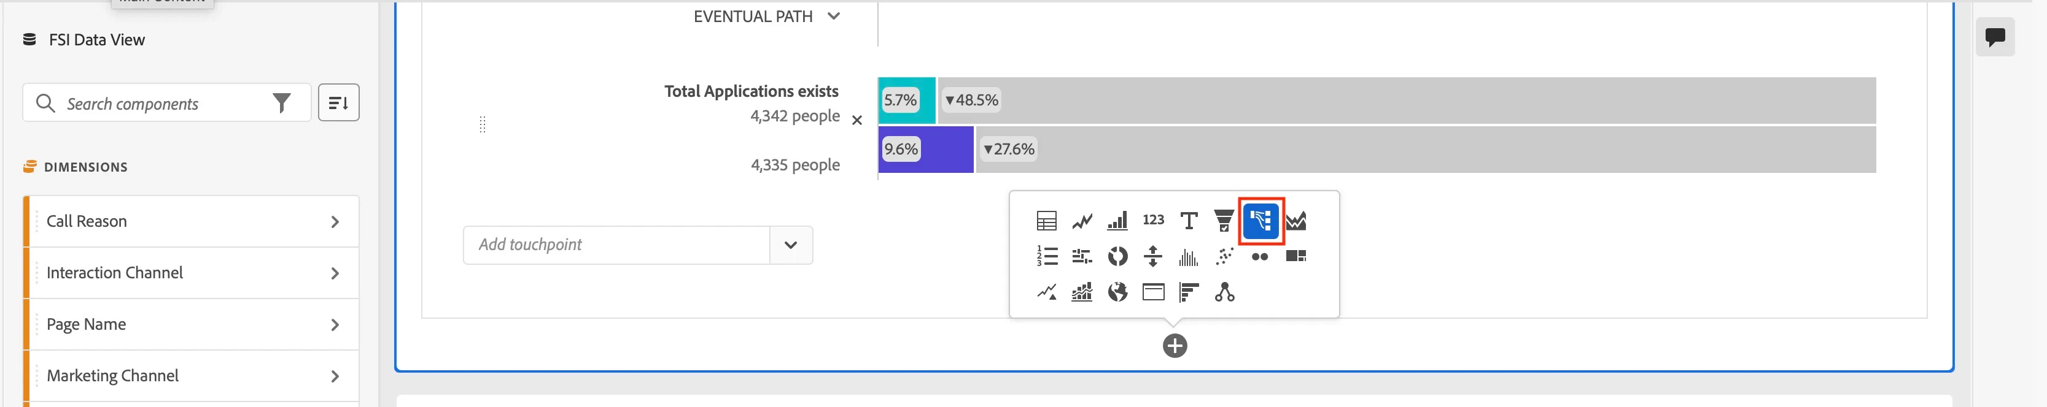Choose the Text visualization icon

click(1189, 221)
